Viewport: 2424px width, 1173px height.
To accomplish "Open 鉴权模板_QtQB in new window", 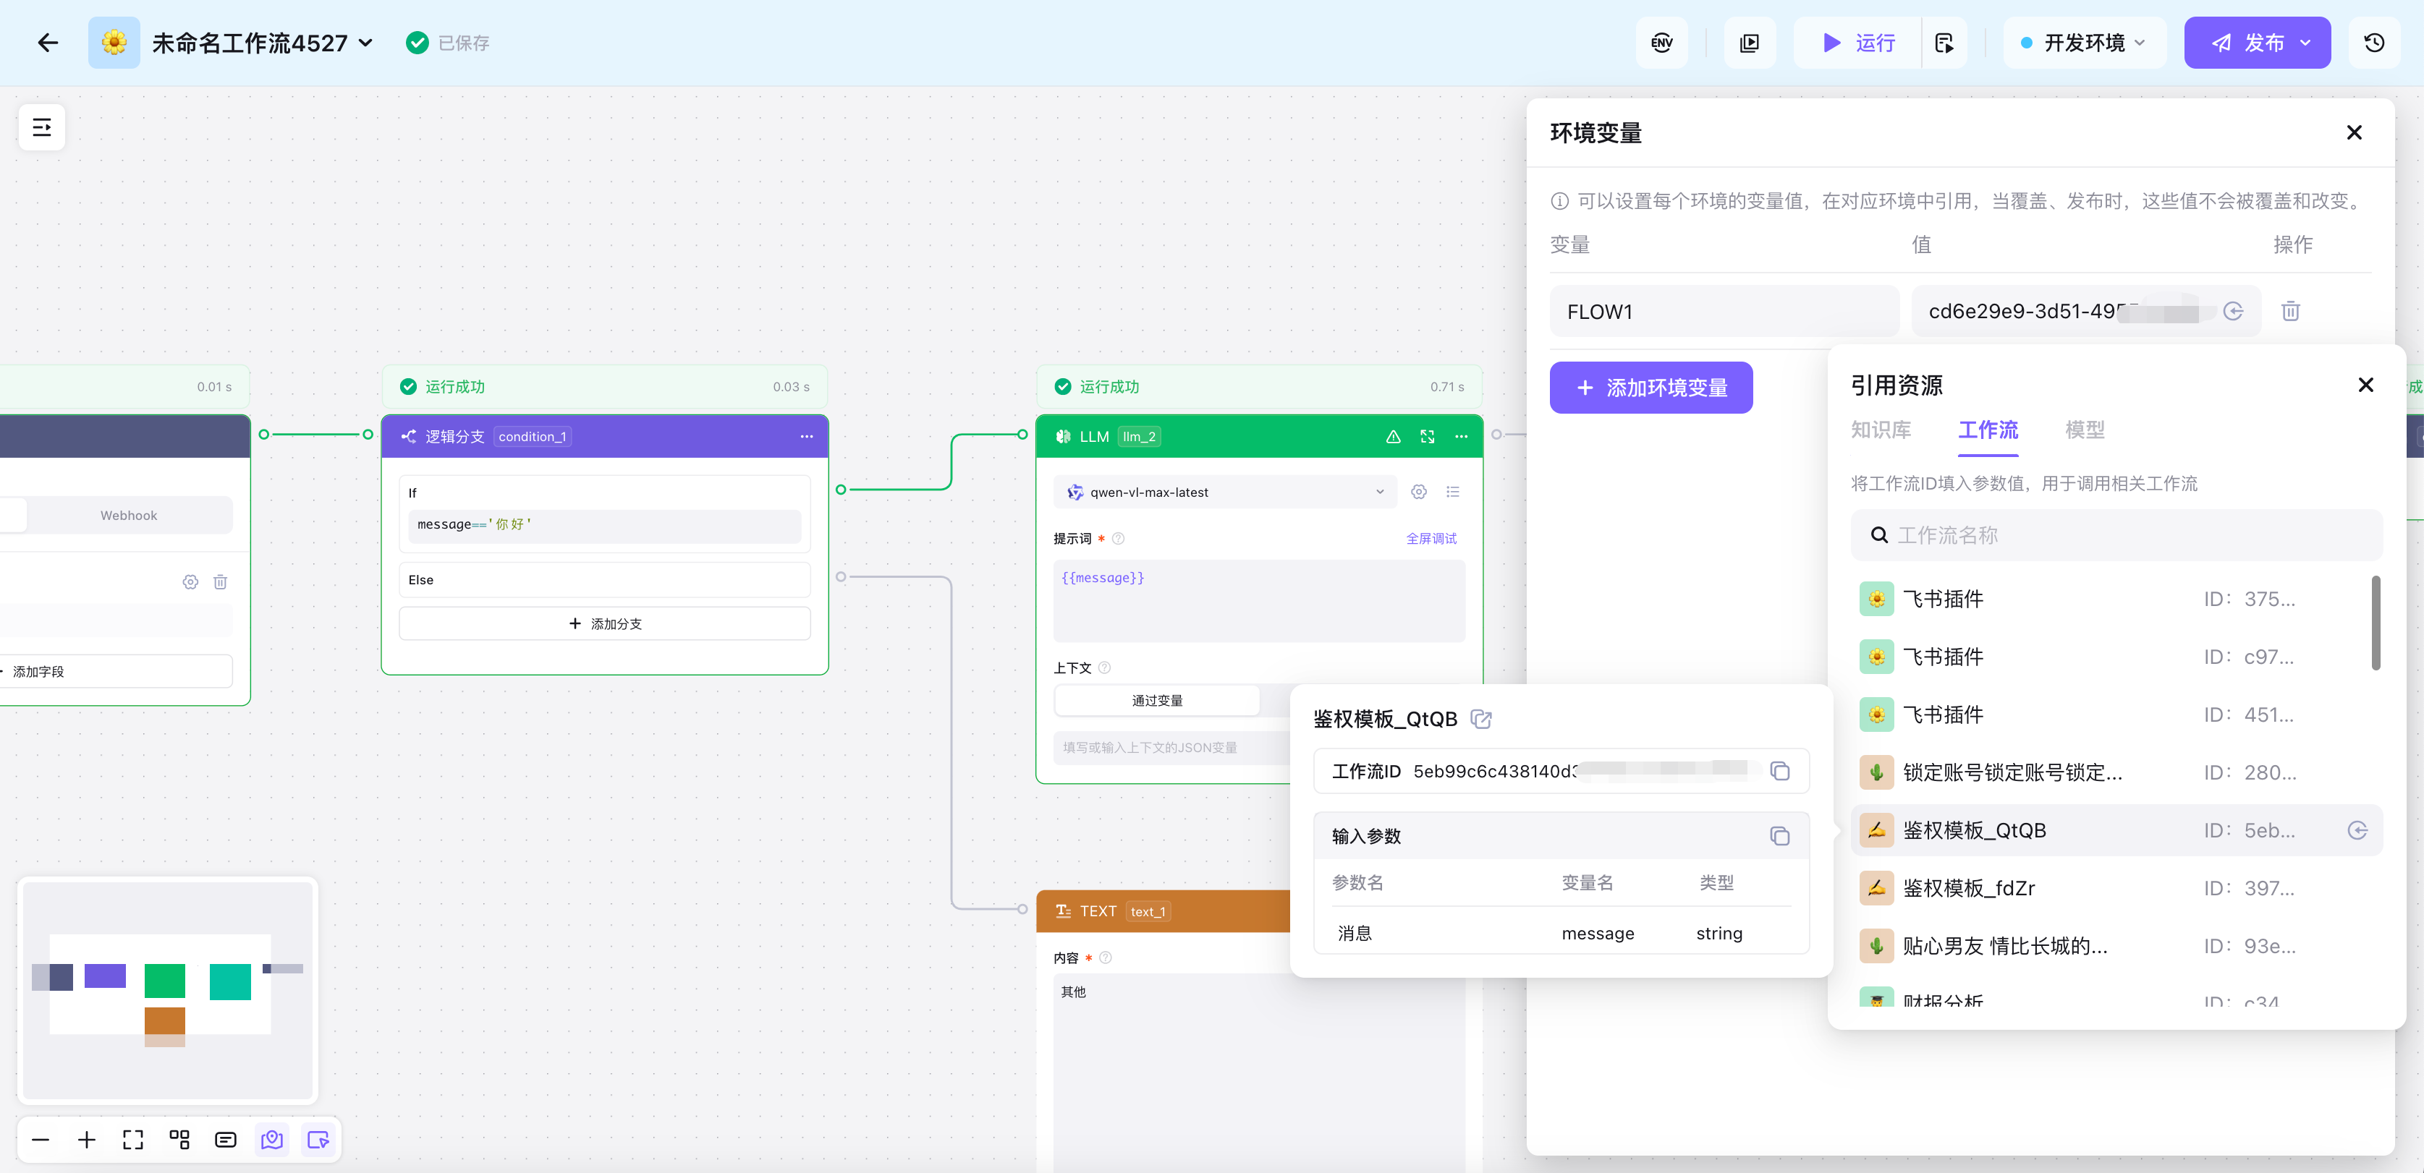I will (1481, 719).
